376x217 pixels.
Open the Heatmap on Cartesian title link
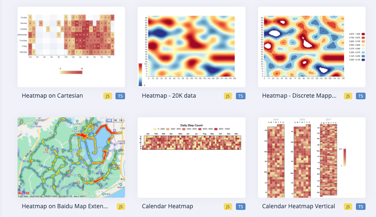click(52, 96)
